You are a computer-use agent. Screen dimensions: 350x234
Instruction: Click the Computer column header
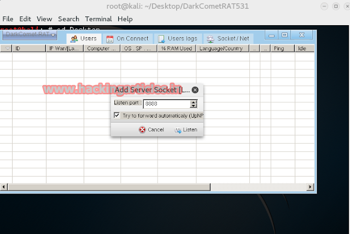pos(102,49)
